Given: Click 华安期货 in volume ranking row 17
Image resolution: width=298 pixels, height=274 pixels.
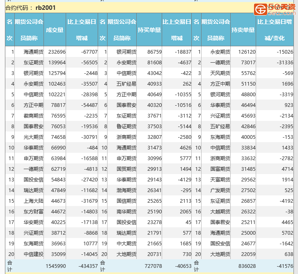Looking at the screenshot, I should click(x=33, y=222).
